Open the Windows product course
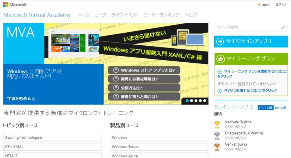 point(159,137)
